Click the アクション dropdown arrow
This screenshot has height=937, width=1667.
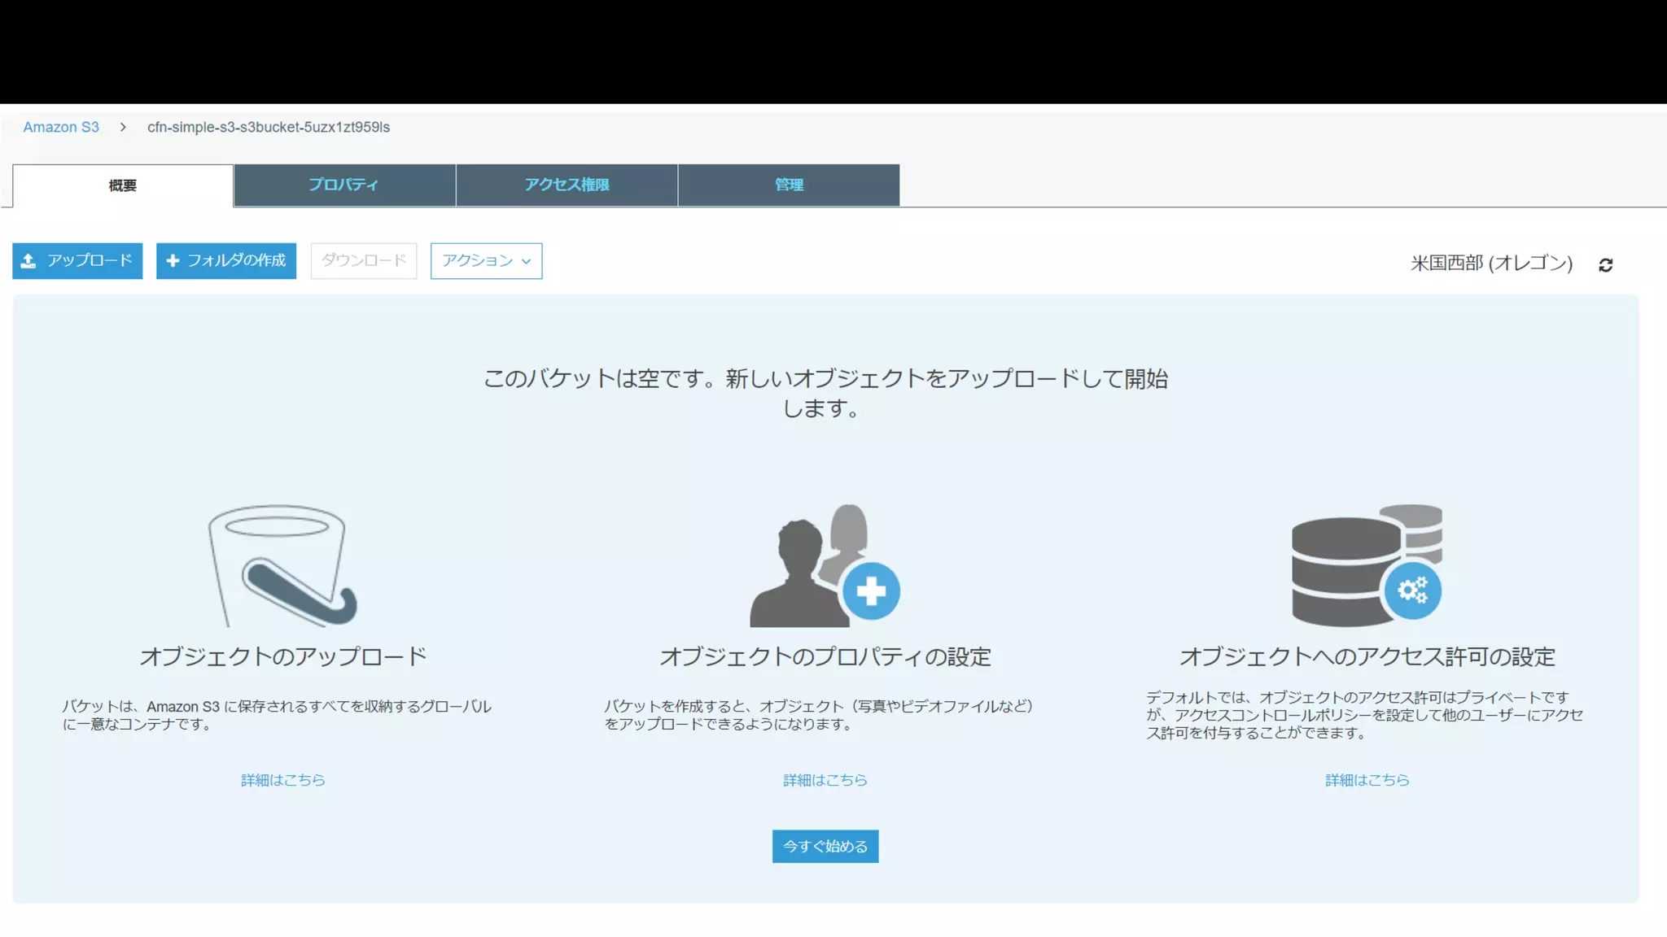tap(526, 262)
